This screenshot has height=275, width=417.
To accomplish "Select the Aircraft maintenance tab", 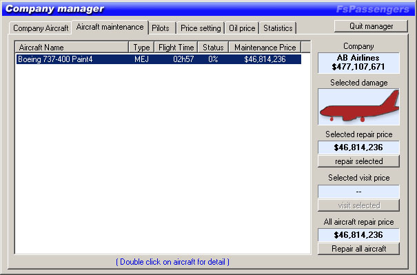I will coord(110,27).
